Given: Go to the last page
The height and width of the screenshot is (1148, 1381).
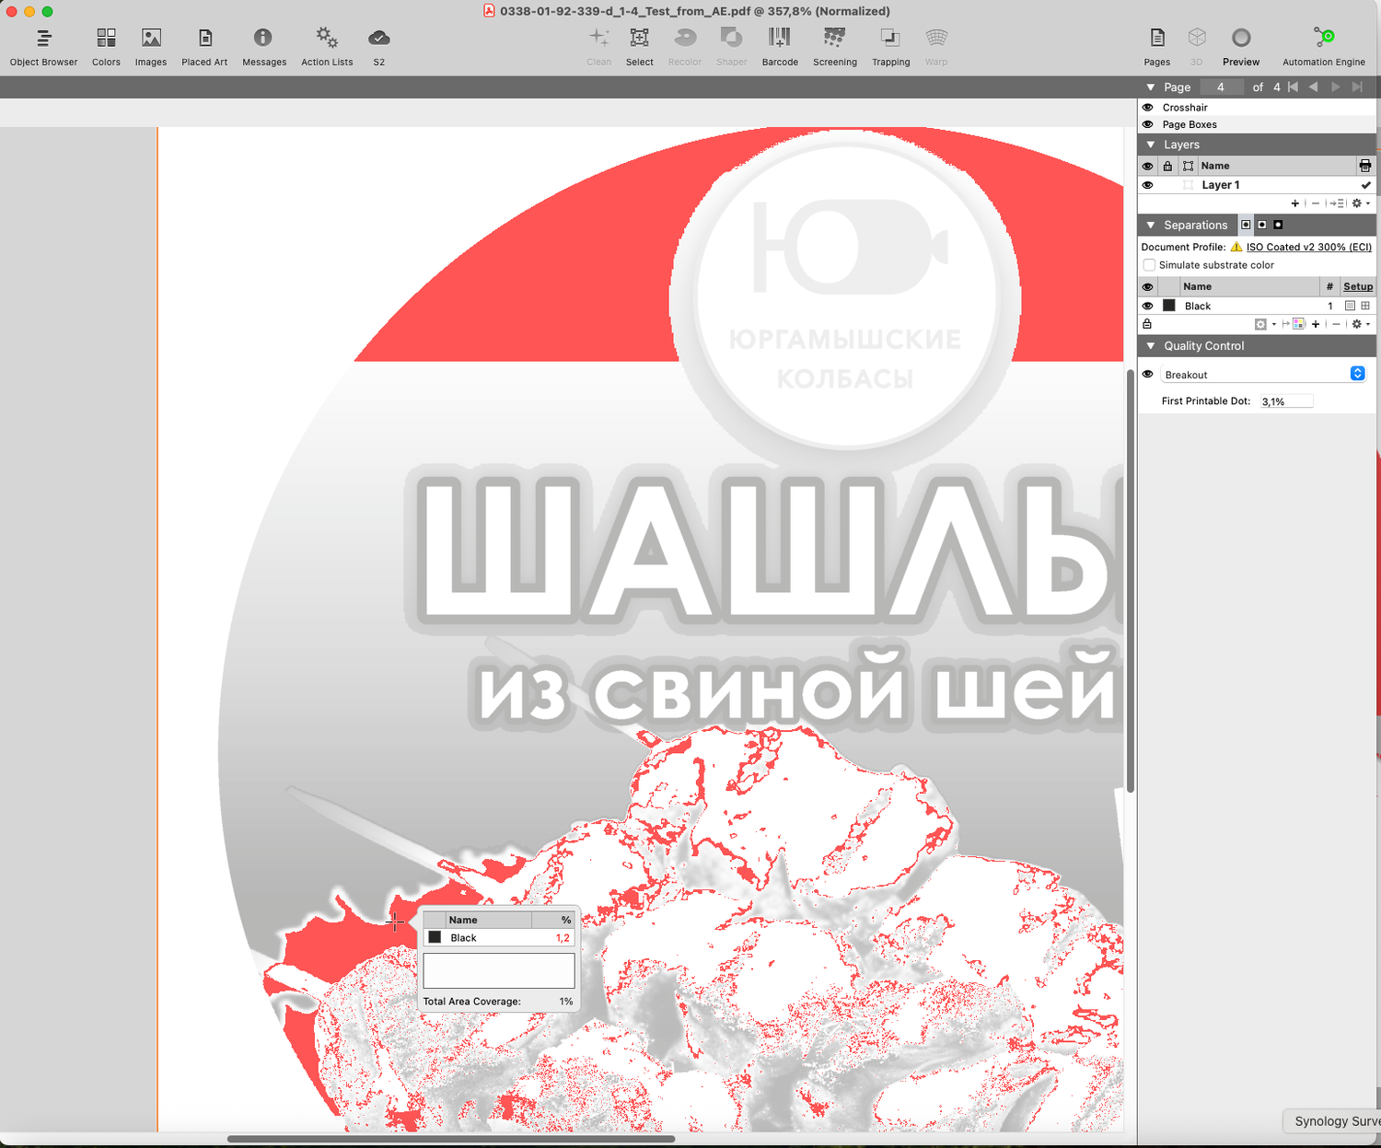Looking at the screenshot, I should pyautogui.click(x=1357, y=87).
